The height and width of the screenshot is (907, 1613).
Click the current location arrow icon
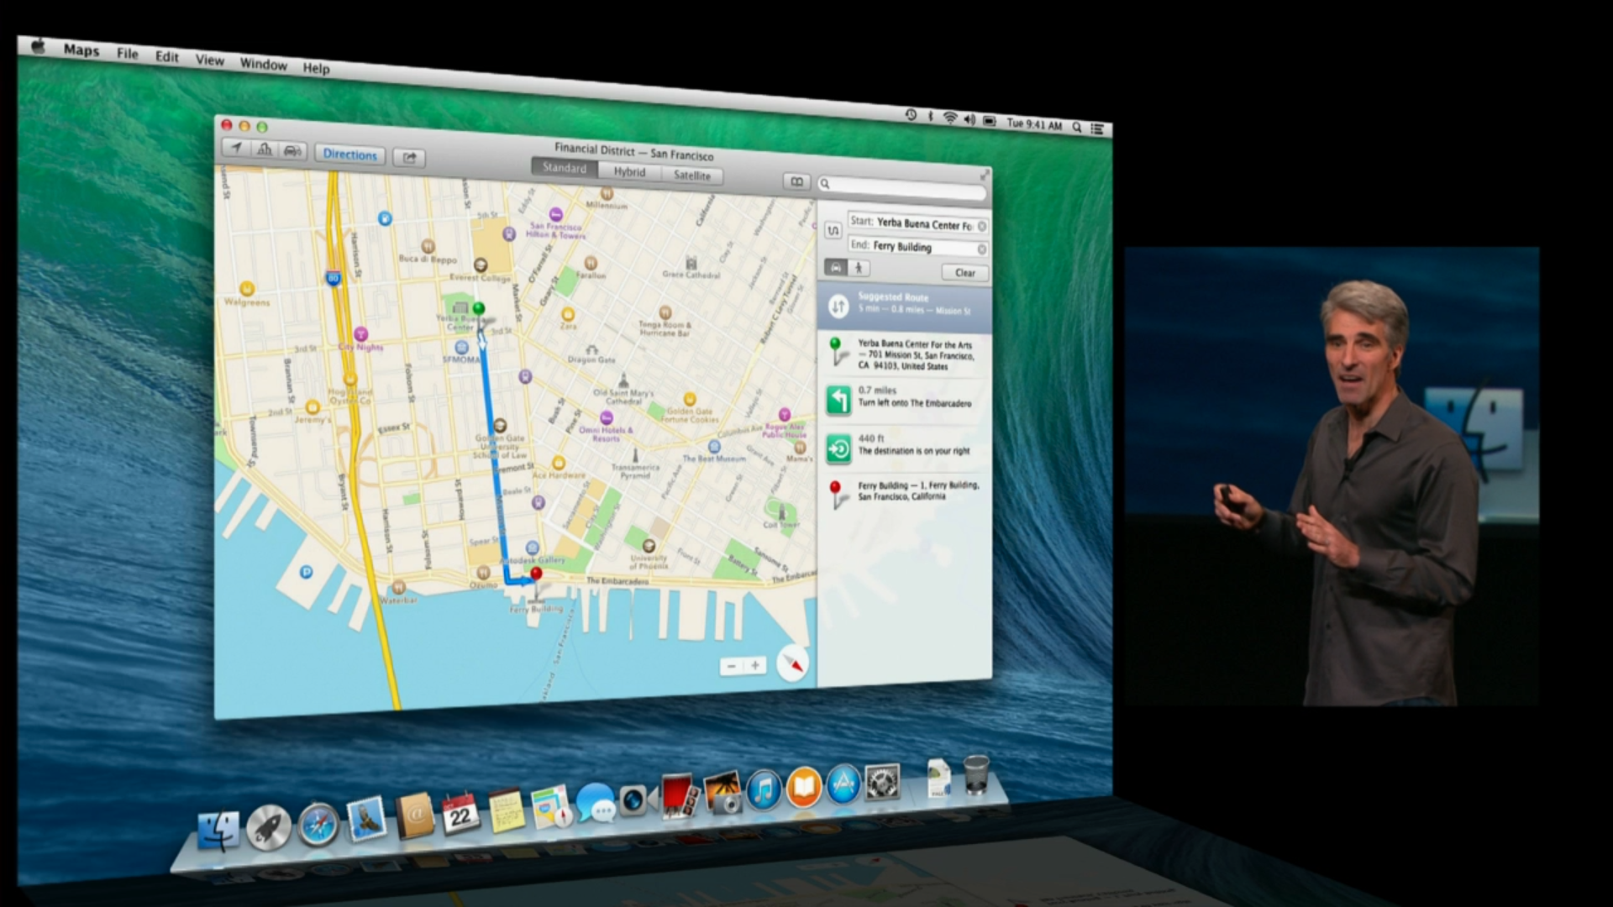point(238,149)
